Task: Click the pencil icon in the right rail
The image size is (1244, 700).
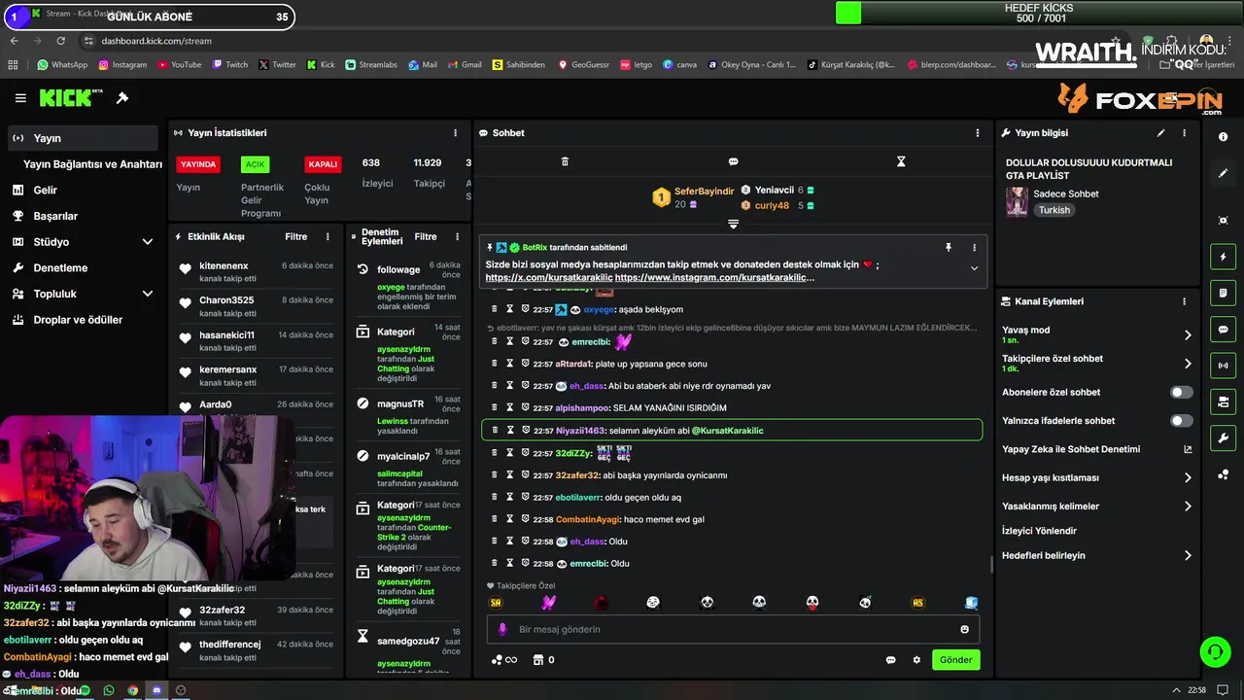Action: coord(1223,173)
